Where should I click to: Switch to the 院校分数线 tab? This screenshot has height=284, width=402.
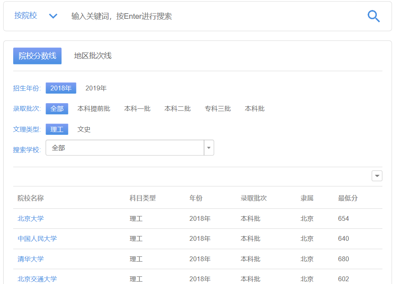[37, 56]
